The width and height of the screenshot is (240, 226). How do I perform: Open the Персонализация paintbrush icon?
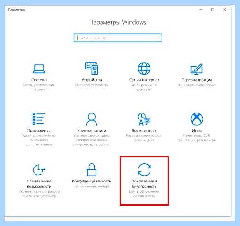click(197, 69)
